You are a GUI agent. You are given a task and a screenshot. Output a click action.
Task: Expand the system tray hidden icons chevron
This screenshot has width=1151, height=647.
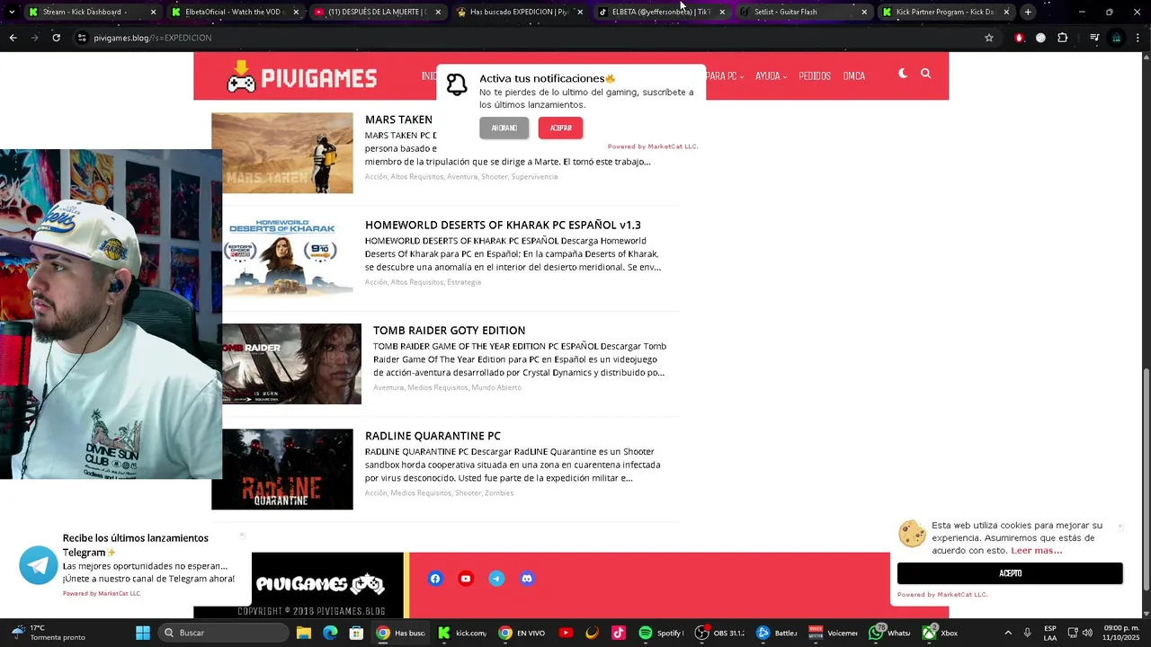click(1007, 633)
